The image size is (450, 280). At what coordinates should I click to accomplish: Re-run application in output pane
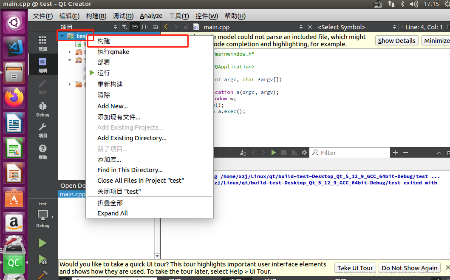click(274, 153)
